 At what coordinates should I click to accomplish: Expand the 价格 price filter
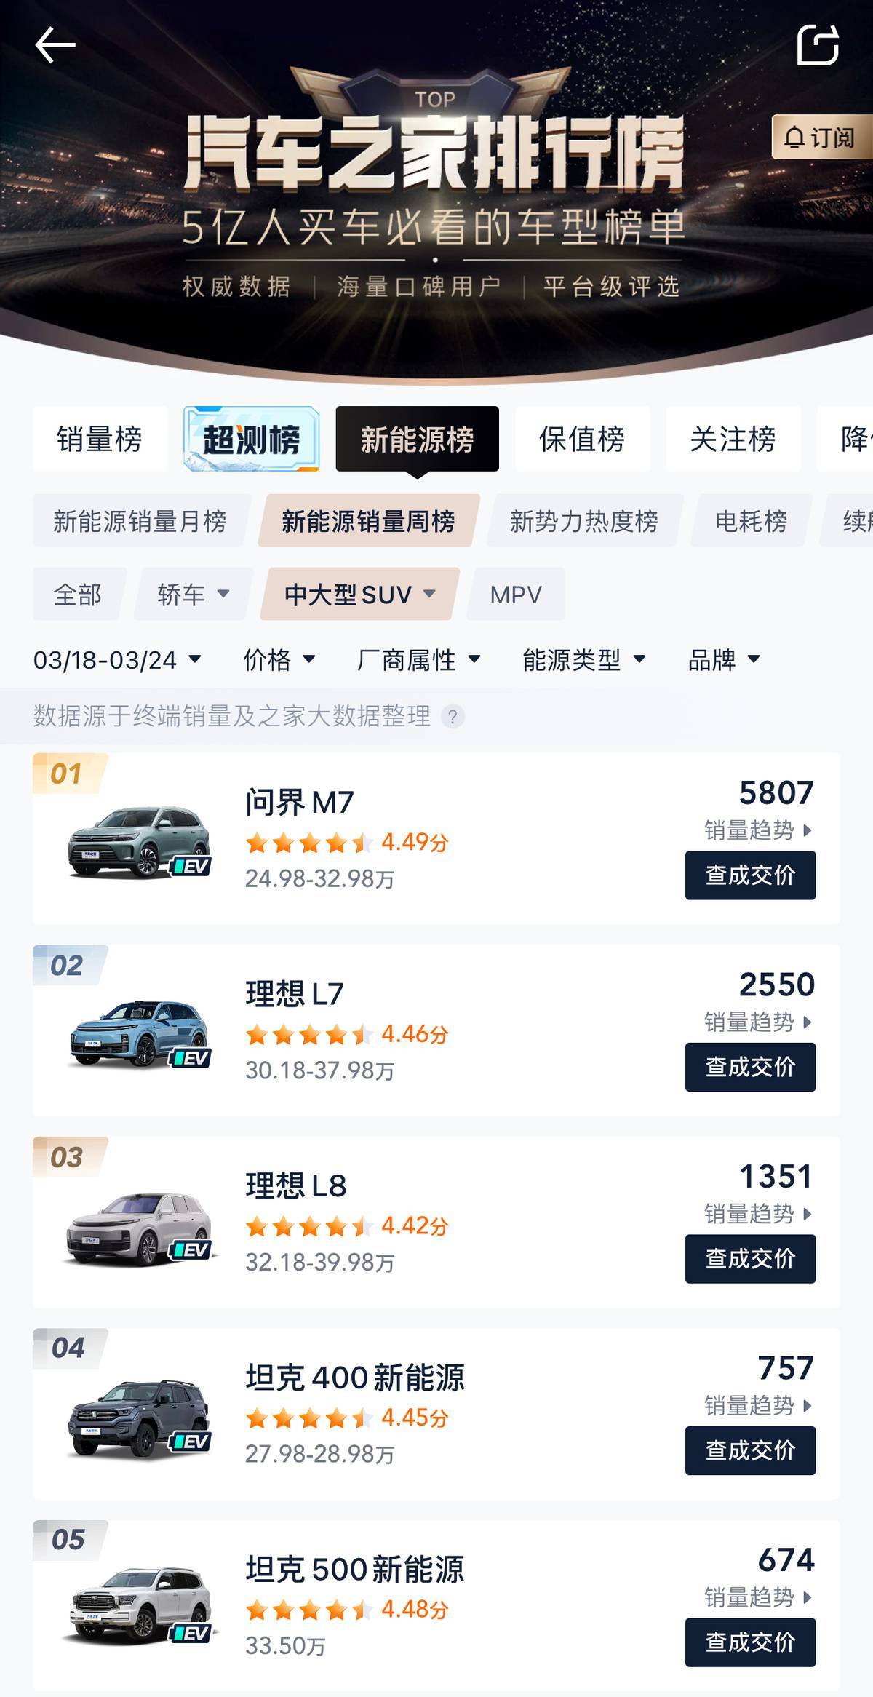click(279, 660)
